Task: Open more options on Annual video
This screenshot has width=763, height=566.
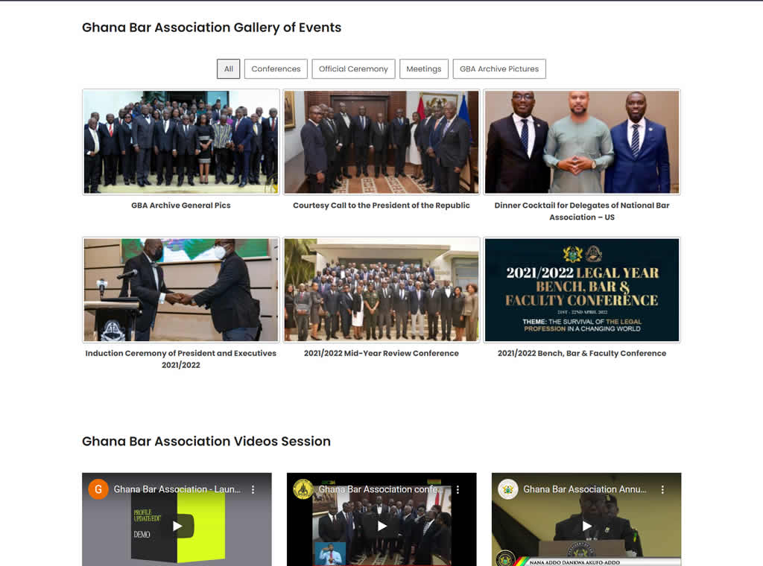Action: click(662, 489)
